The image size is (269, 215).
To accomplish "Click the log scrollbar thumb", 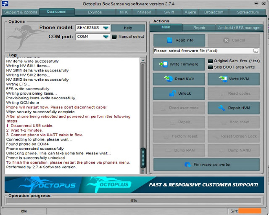I will 143,158.
